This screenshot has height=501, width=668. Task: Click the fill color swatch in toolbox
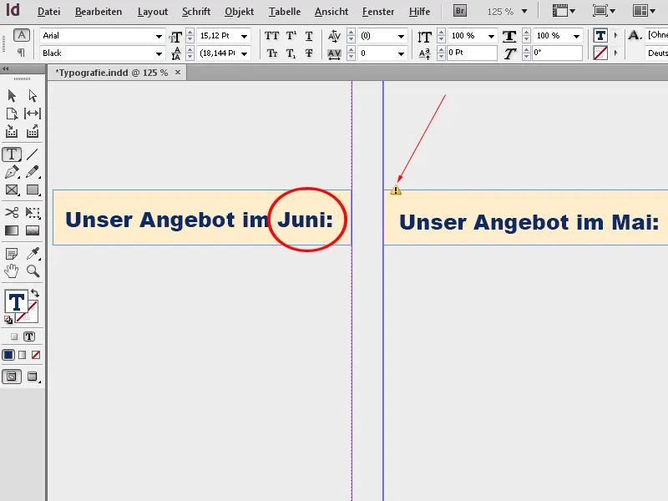(x=16, y=302)
